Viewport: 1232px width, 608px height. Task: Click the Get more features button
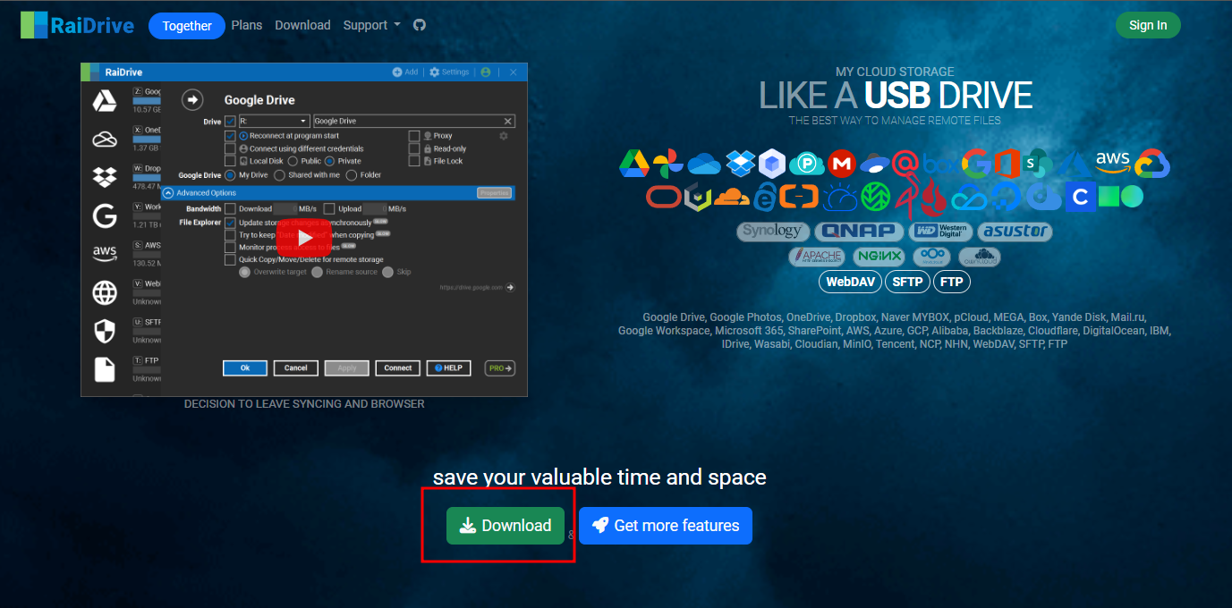point(666,526)
